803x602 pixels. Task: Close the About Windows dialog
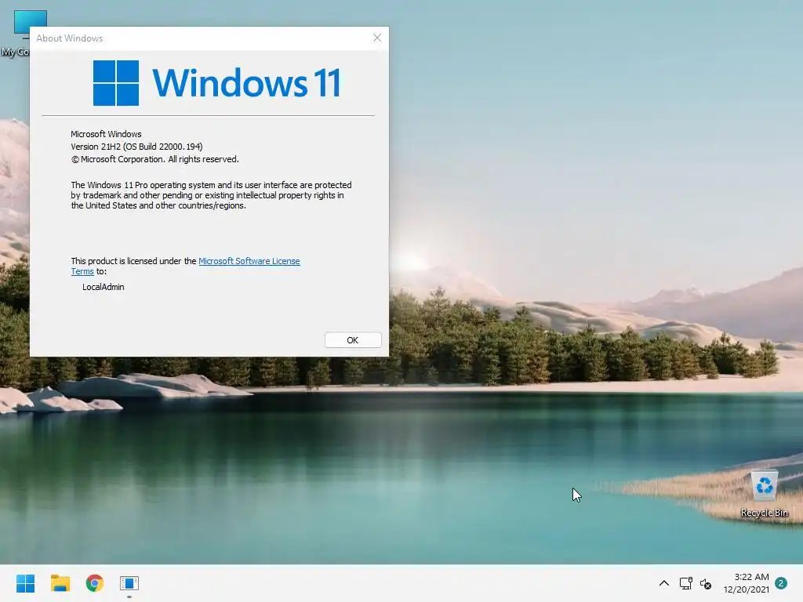(x=377, y=38)
